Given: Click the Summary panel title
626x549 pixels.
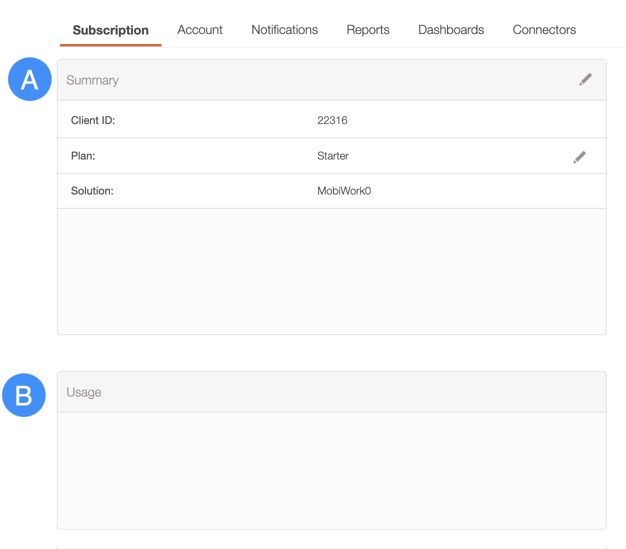Looking at the screenshot, I should point(92,80).
